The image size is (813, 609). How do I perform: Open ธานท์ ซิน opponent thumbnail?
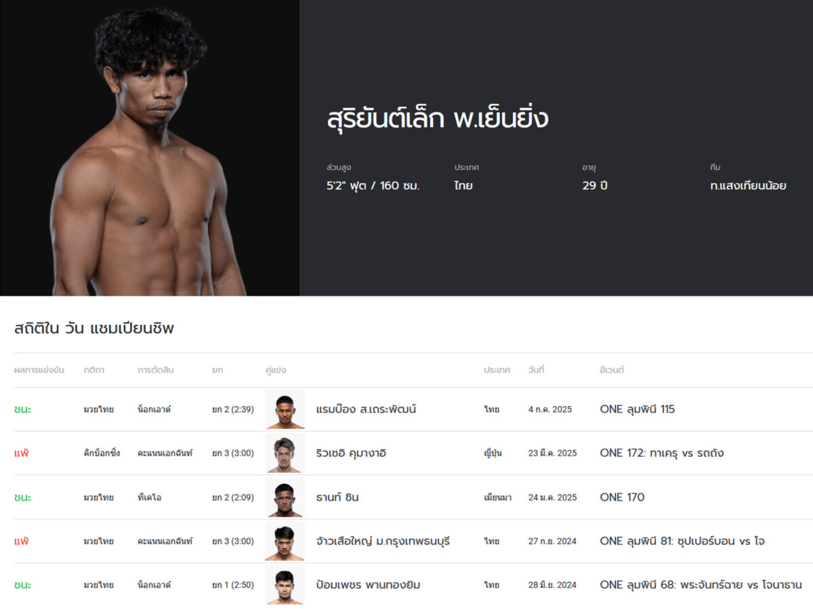[x=285, y=497]
